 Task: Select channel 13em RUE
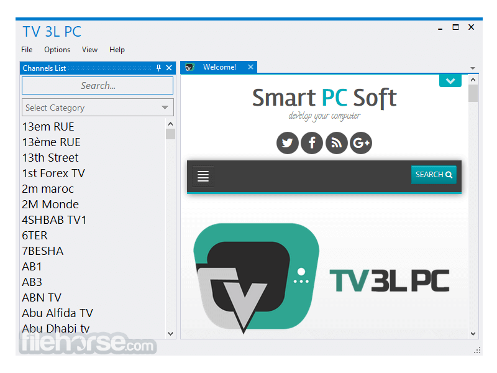[48, 127]
